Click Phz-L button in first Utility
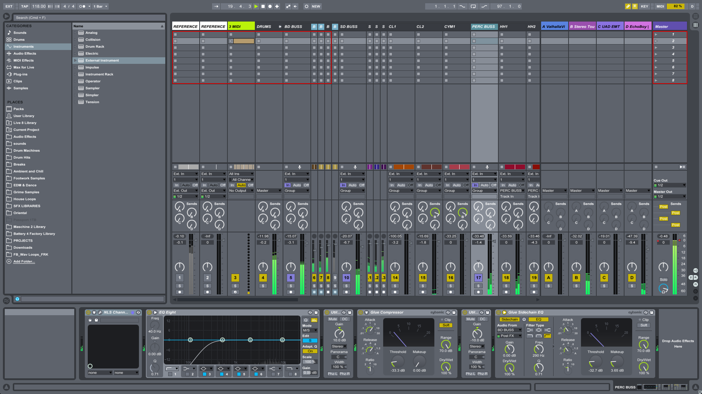 pyautogui.click(x=333, y=374)
